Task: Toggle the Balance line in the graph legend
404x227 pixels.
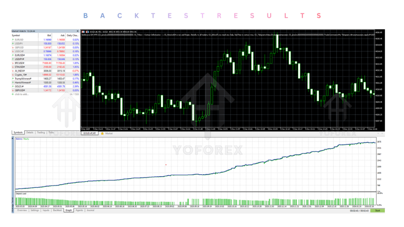Action: click(20, 139)
